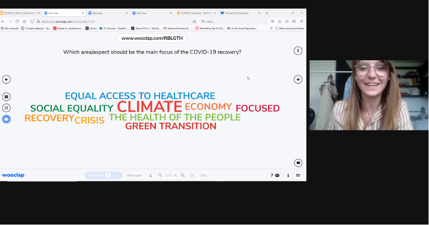429x225 pixels.
Task: Toggle the vertical expand arrows button
Action: coord(298,51)
